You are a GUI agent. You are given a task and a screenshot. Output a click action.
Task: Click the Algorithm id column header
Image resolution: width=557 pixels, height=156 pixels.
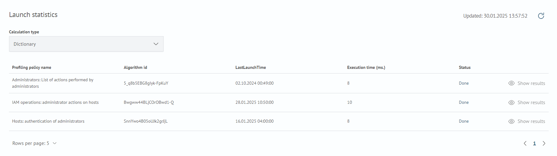pyautogui.click(x=135, y=67)
